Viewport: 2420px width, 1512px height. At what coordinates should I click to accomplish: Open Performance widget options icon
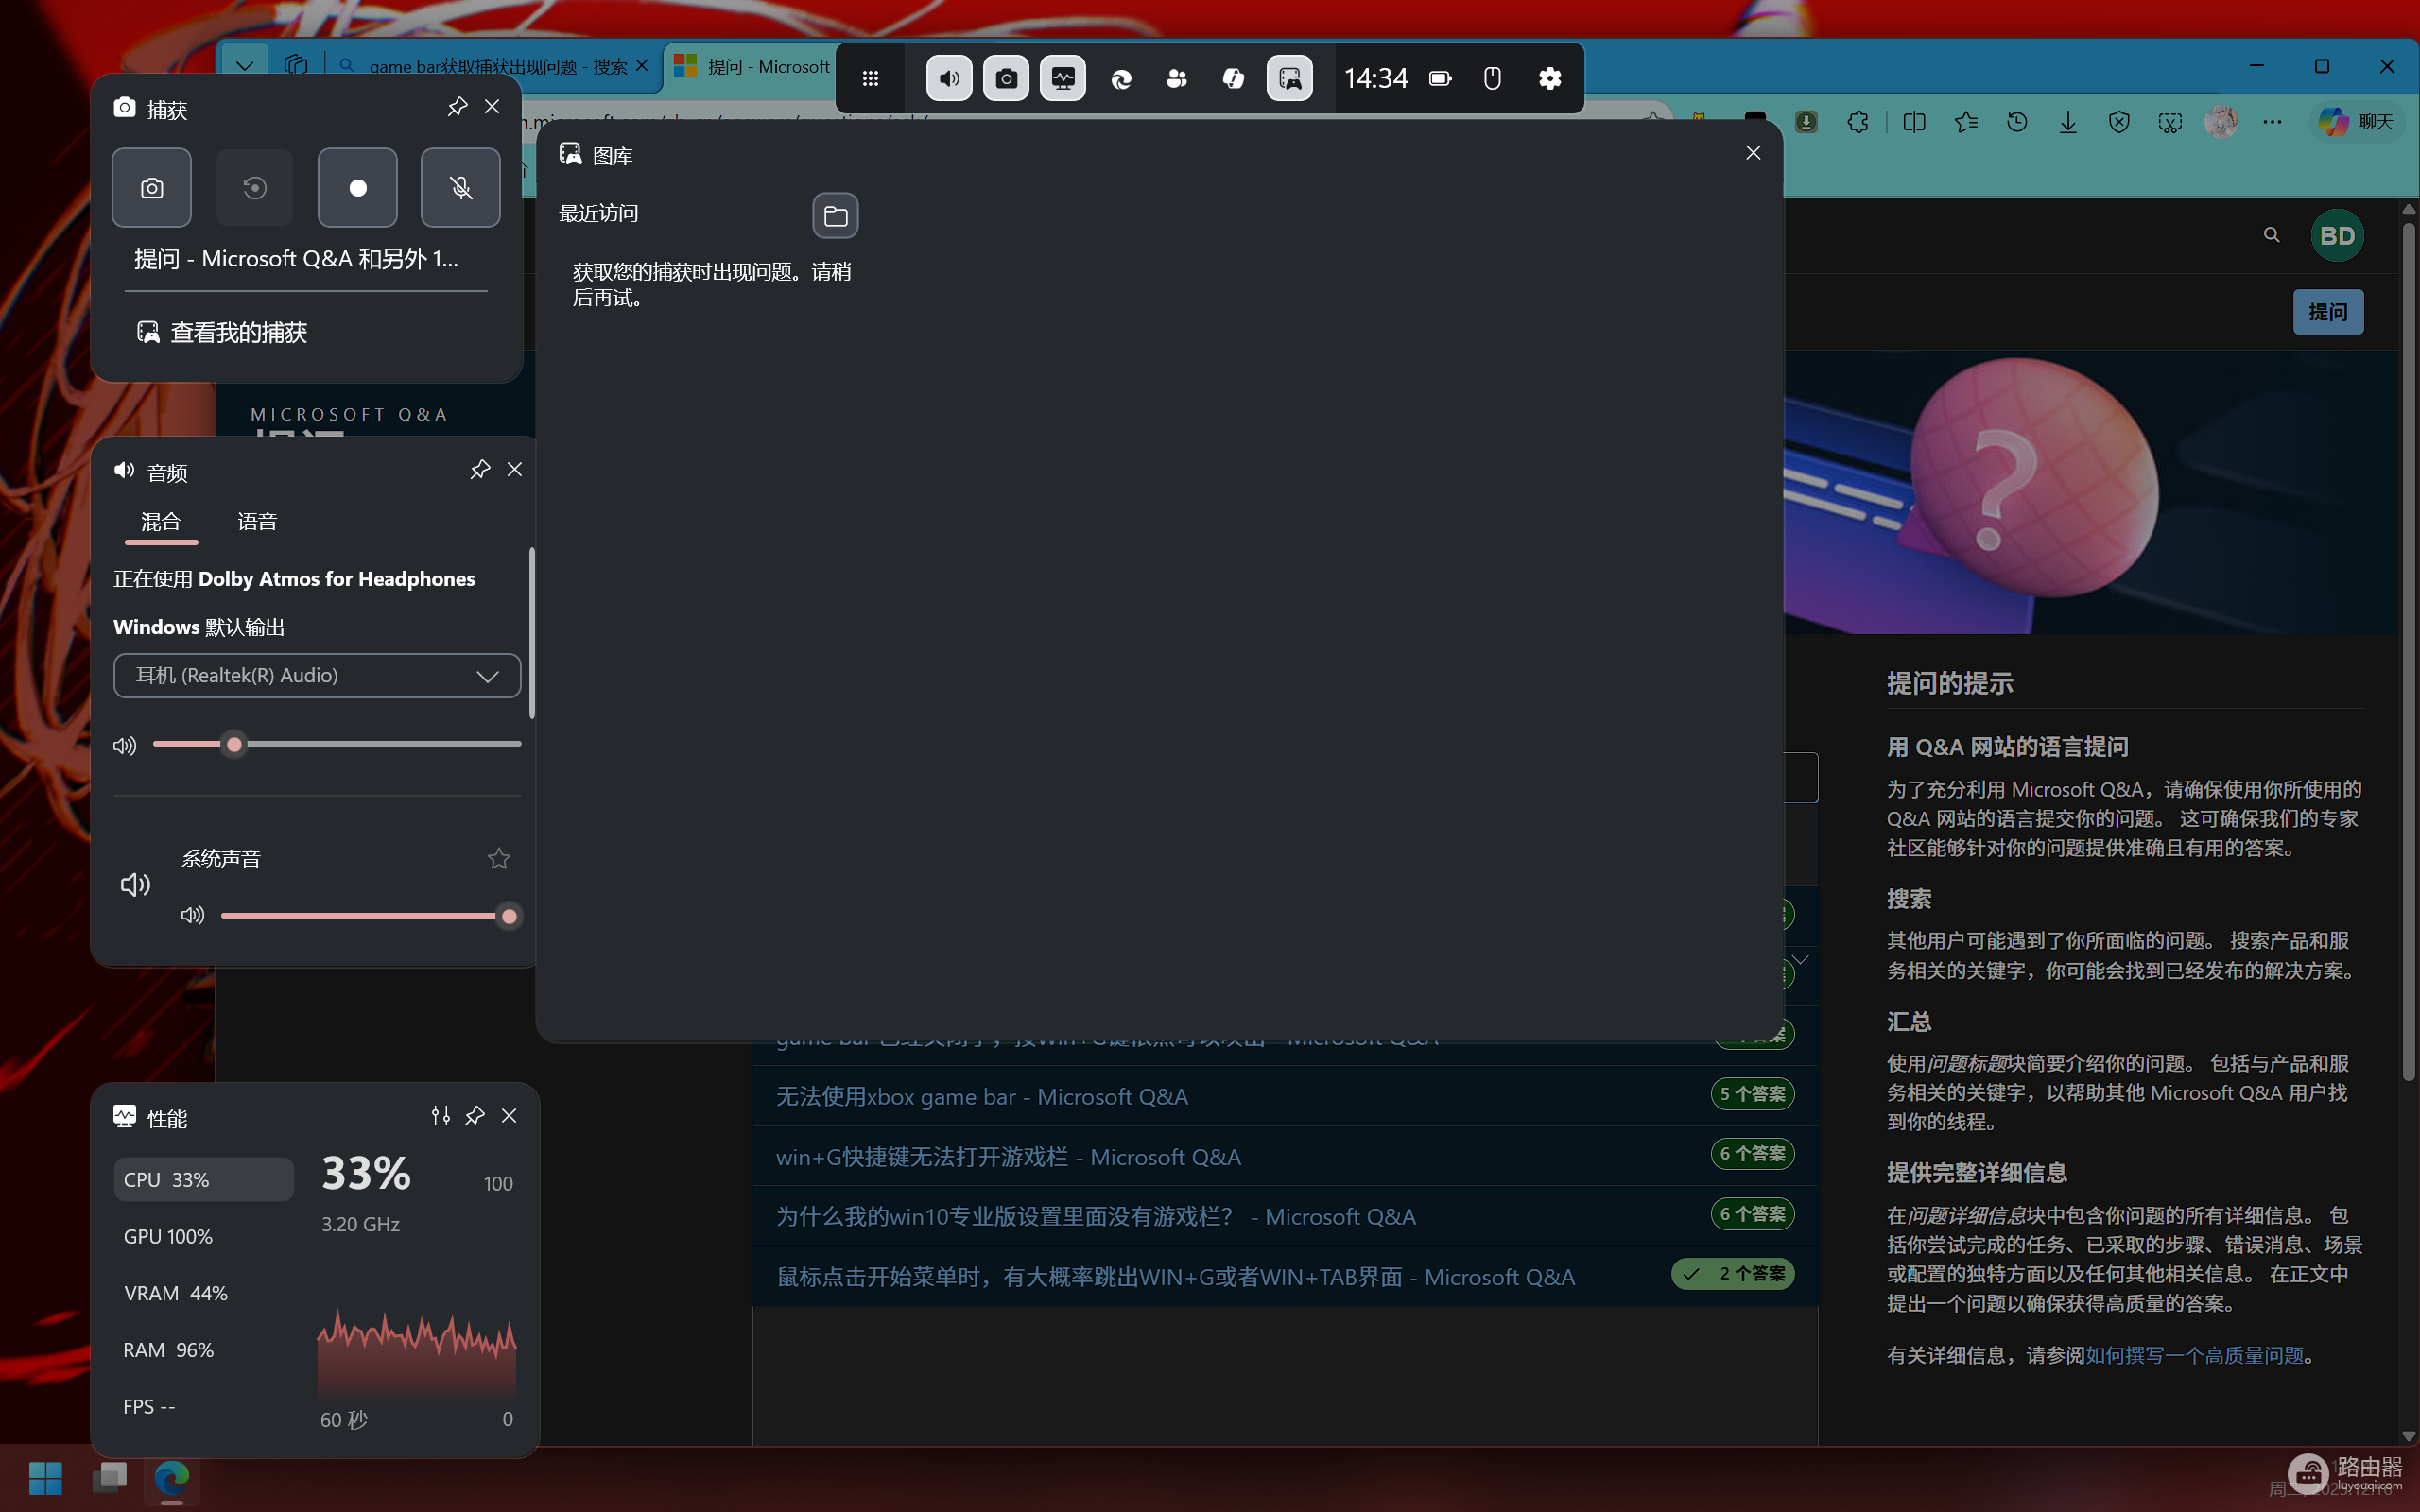(440, 1116)
